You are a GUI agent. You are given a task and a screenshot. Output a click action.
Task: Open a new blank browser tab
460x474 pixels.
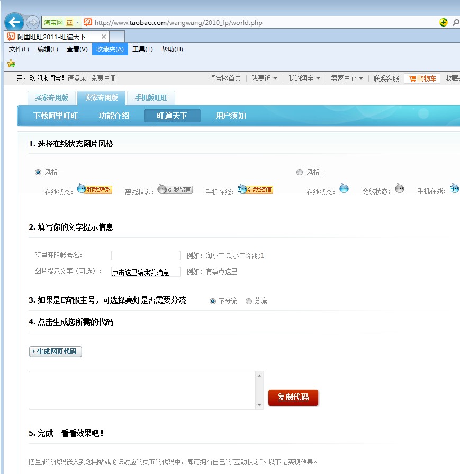[117, 37]
